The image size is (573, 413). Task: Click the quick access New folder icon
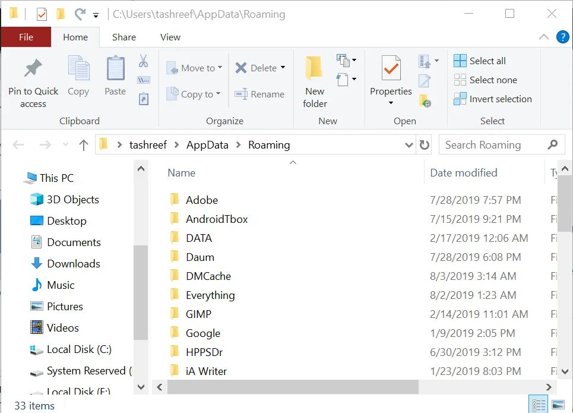[x=61, y=14]
